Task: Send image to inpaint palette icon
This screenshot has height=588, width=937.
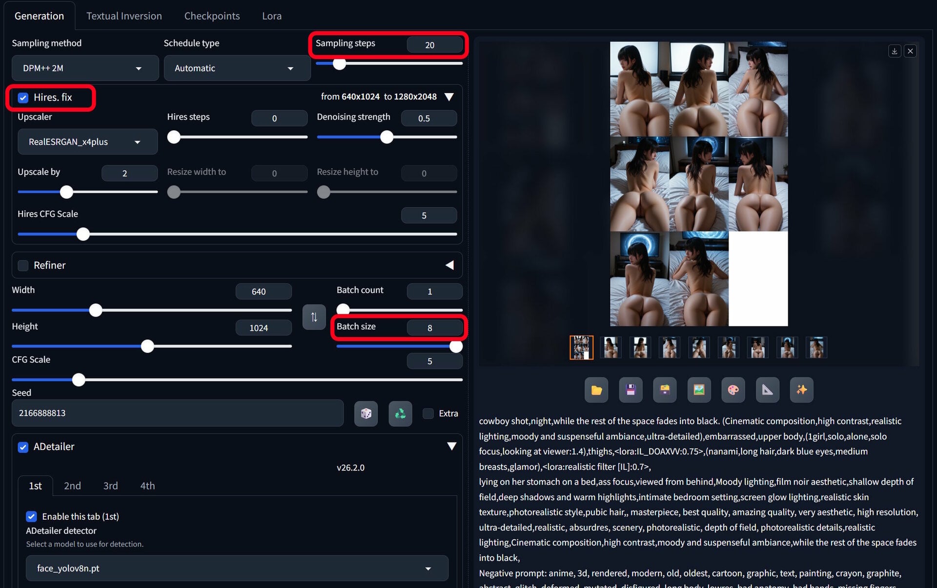Action: [x=733, y=390]
